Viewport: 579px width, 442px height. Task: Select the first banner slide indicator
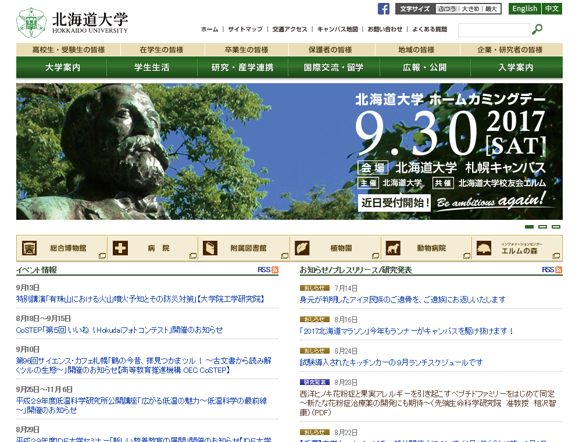[529, 227]
